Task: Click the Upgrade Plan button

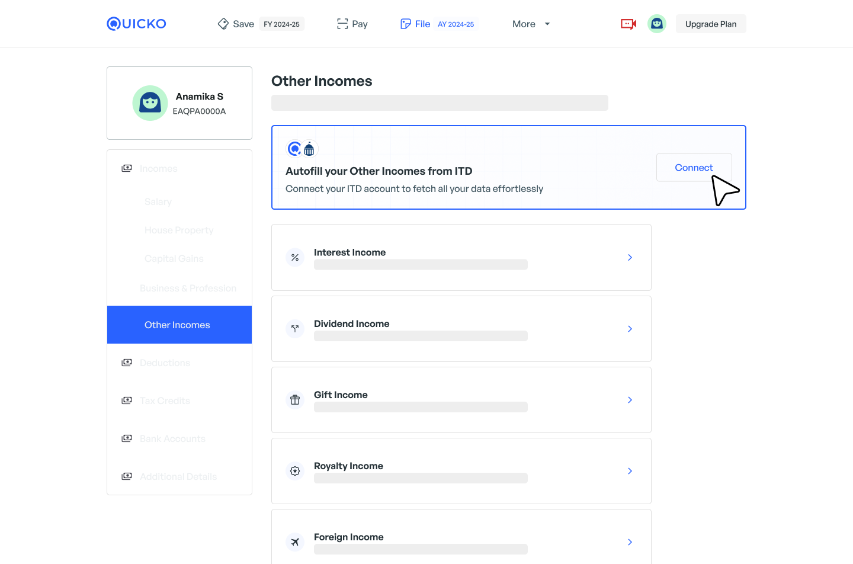Action: pyautogui.click(x=710, y=24)
